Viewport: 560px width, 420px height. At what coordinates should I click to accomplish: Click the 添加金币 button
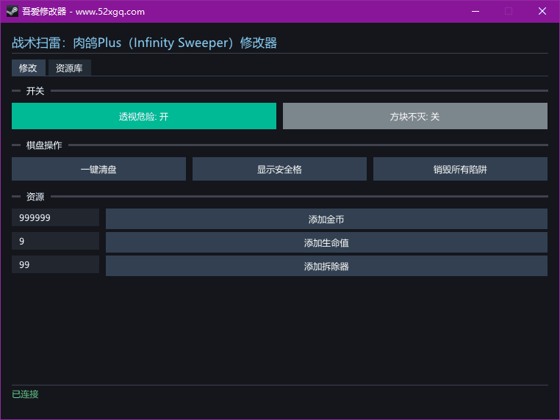[x=326, y=219]
